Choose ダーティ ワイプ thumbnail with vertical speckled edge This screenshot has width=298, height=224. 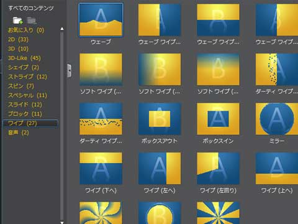coord(277,70)
